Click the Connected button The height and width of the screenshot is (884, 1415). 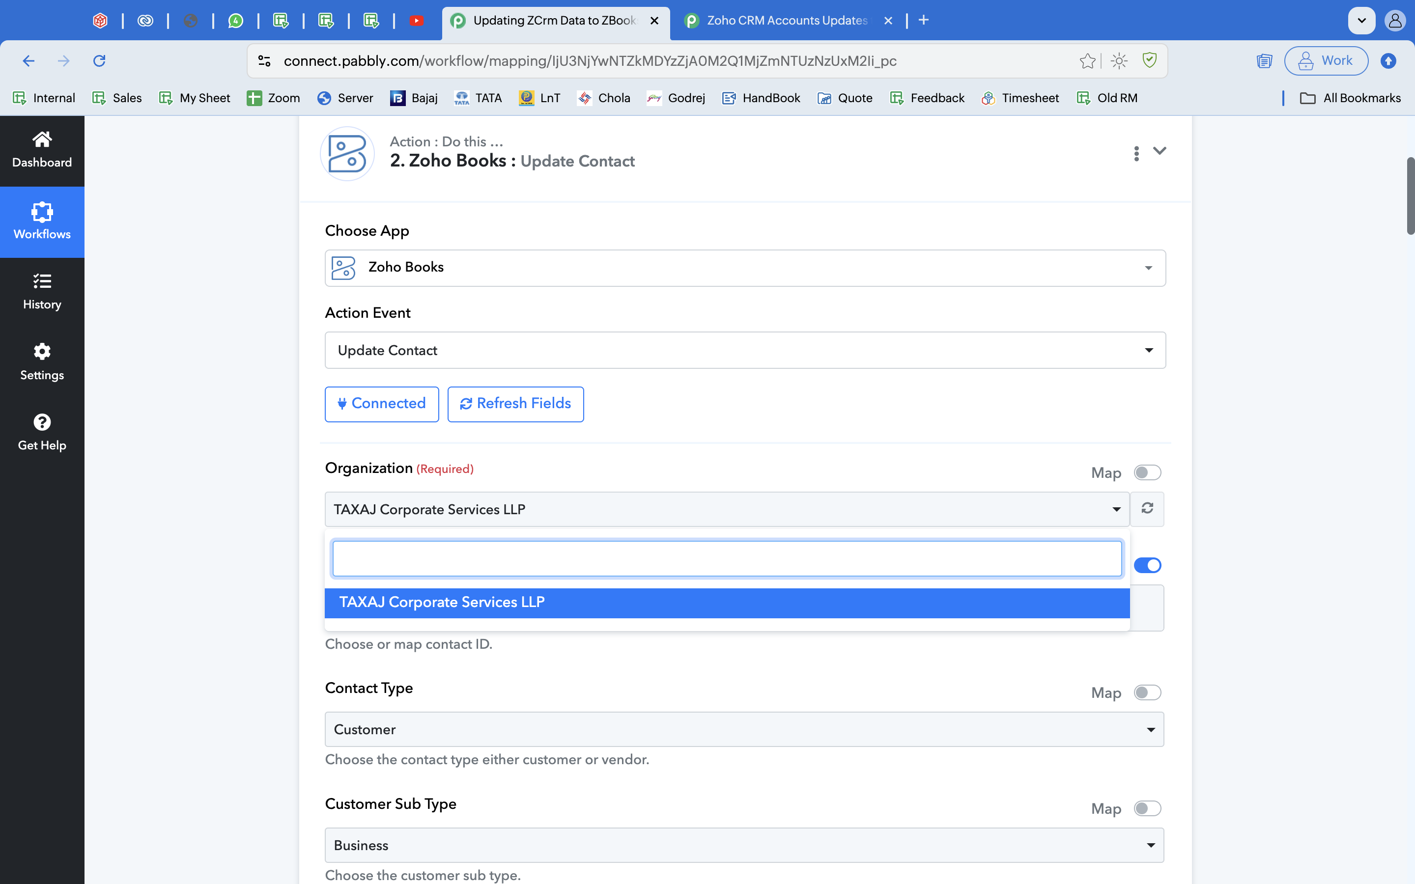382,403
